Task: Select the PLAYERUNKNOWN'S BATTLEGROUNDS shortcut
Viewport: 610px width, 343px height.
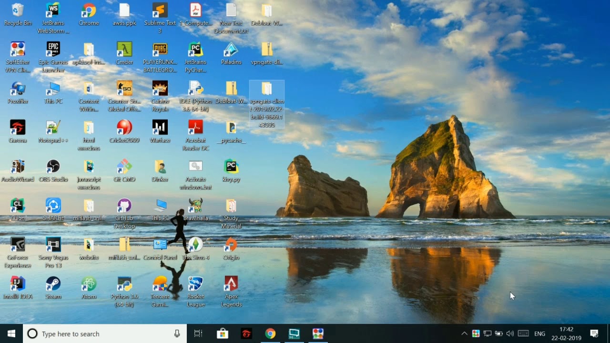Action: point(160,57)
